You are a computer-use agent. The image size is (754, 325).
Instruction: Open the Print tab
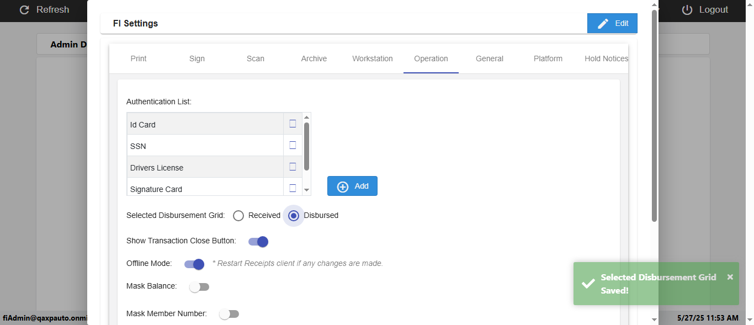139,58
